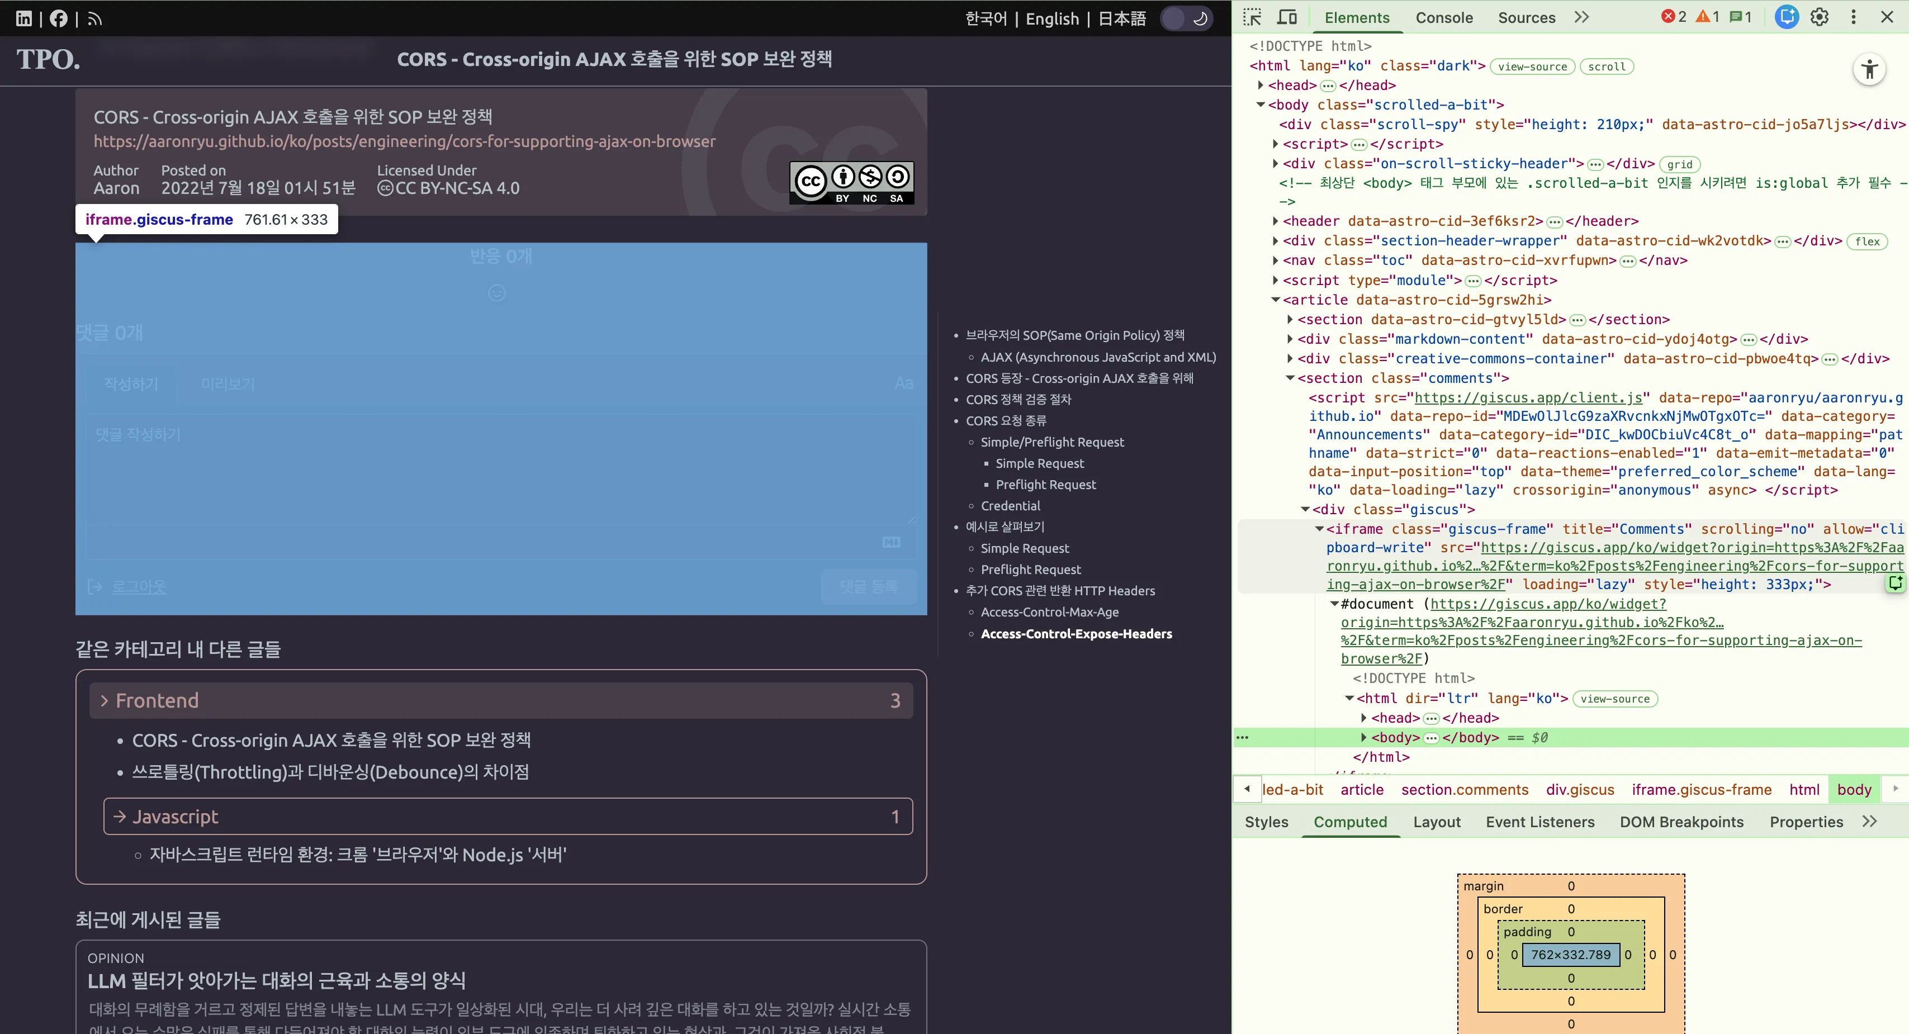Switch site language to 한국어
Viewport: 1909px width, 1034px height.
click(986, 18)
